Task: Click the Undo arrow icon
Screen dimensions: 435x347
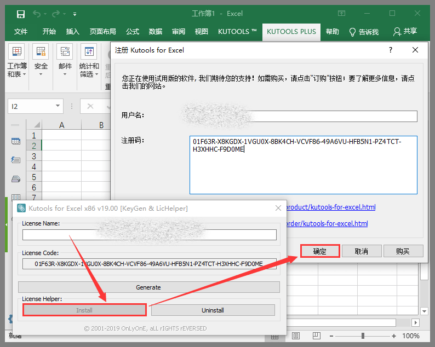Action: [x=37, y=14]
